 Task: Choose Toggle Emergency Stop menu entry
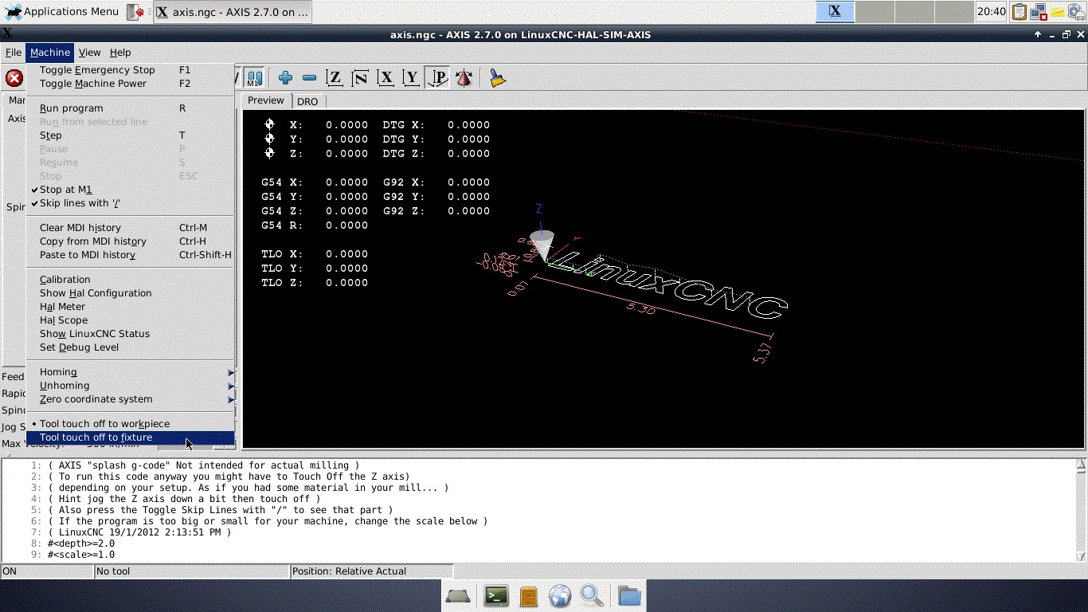point(131,70)
